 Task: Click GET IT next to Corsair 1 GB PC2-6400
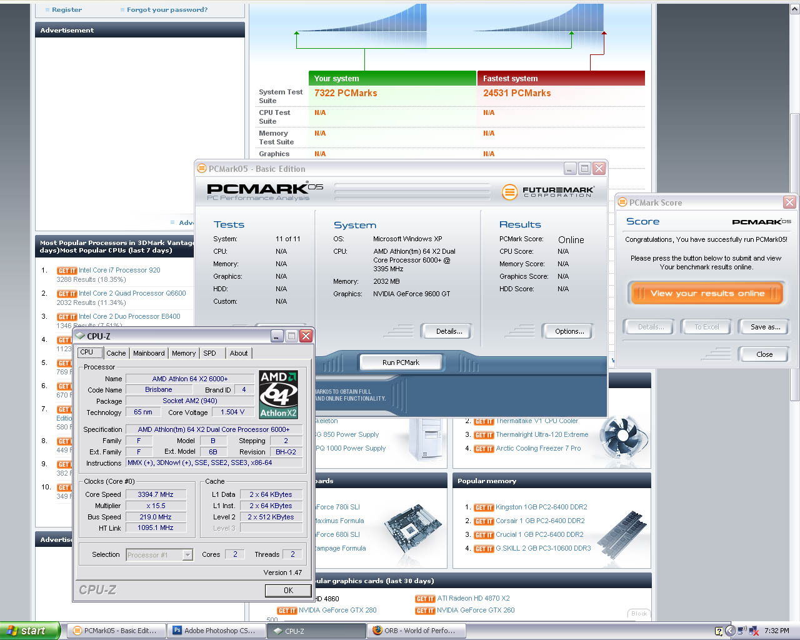(484, 521)
